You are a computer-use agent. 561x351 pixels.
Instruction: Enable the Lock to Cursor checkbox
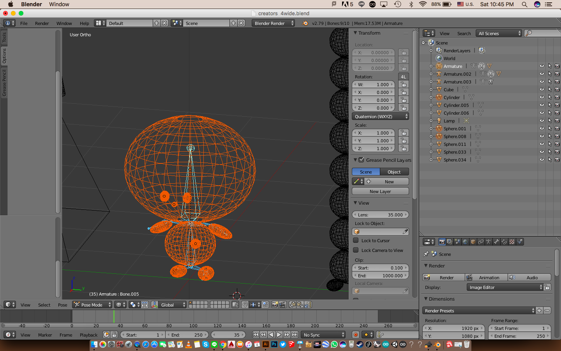tap(356, 241)
